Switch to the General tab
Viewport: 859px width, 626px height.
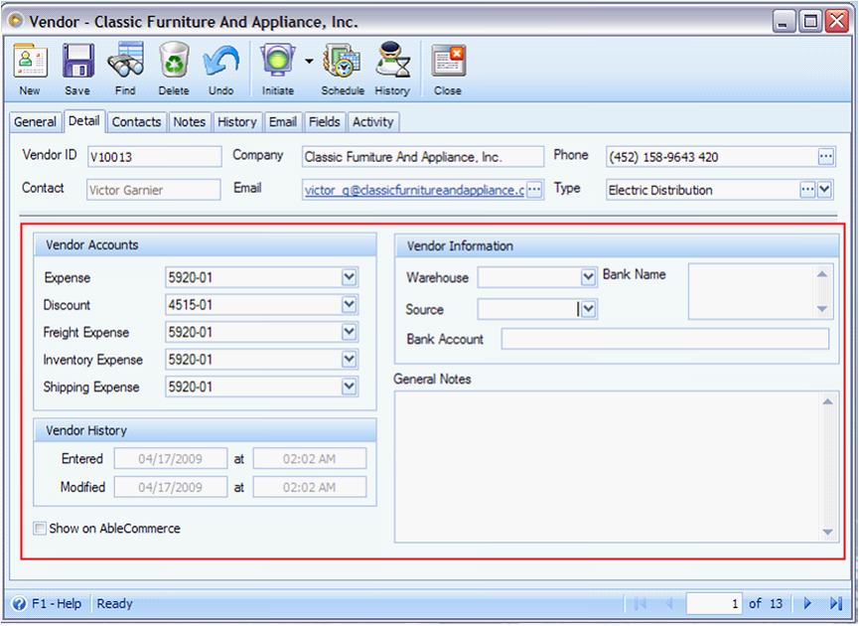(x=35, y=121)
